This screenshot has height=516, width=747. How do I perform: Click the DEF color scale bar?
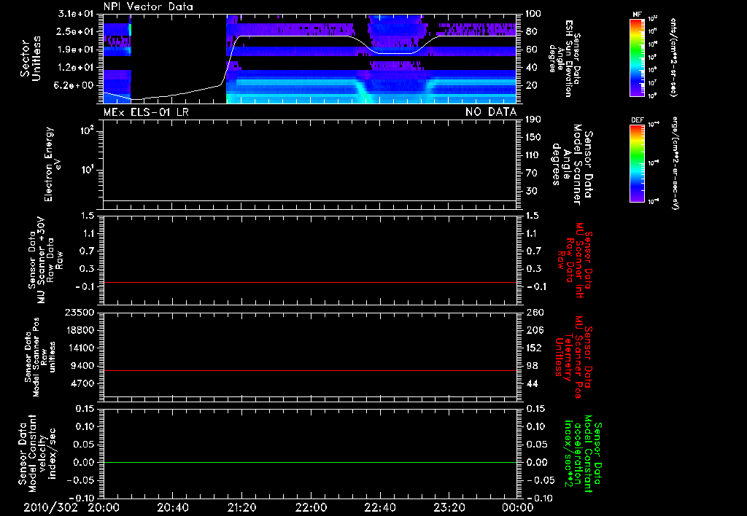(637, 163)
